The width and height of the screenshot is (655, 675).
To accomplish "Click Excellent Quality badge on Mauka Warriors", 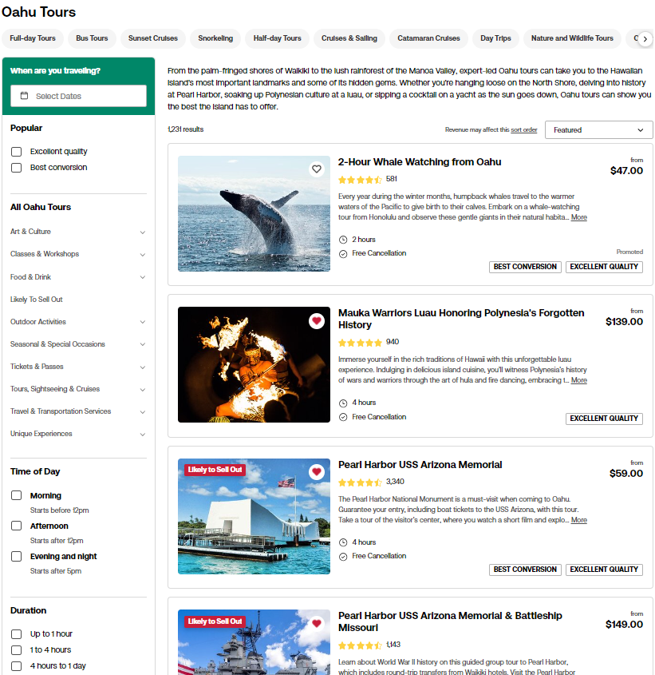I will (x=604, y=419).
